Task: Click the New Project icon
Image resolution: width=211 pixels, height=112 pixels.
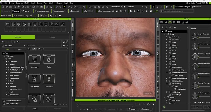Action: (x=2, y=7)
